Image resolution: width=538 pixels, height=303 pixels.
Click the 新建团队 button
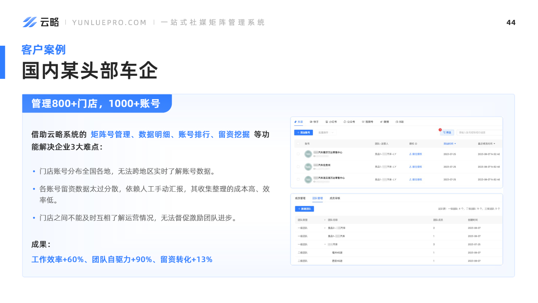304,209
